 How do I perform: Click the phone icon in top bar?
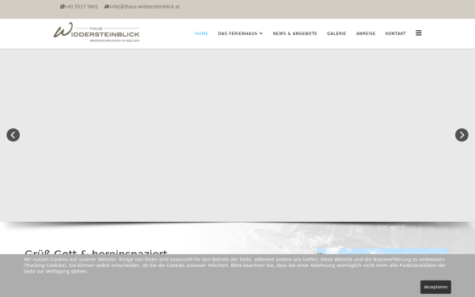coord(62,6)
